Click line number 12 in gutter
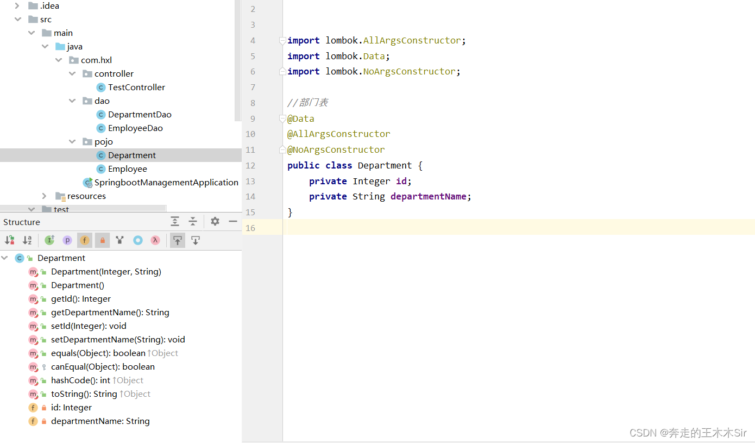Screen dimensions: 755x443 250,165
